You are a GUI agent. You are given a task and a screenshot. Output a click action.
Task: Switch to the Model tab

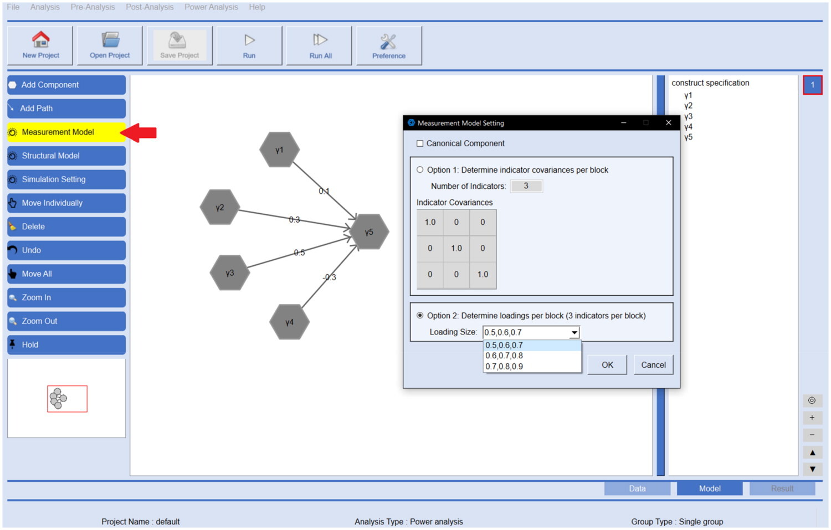(710, 488)
